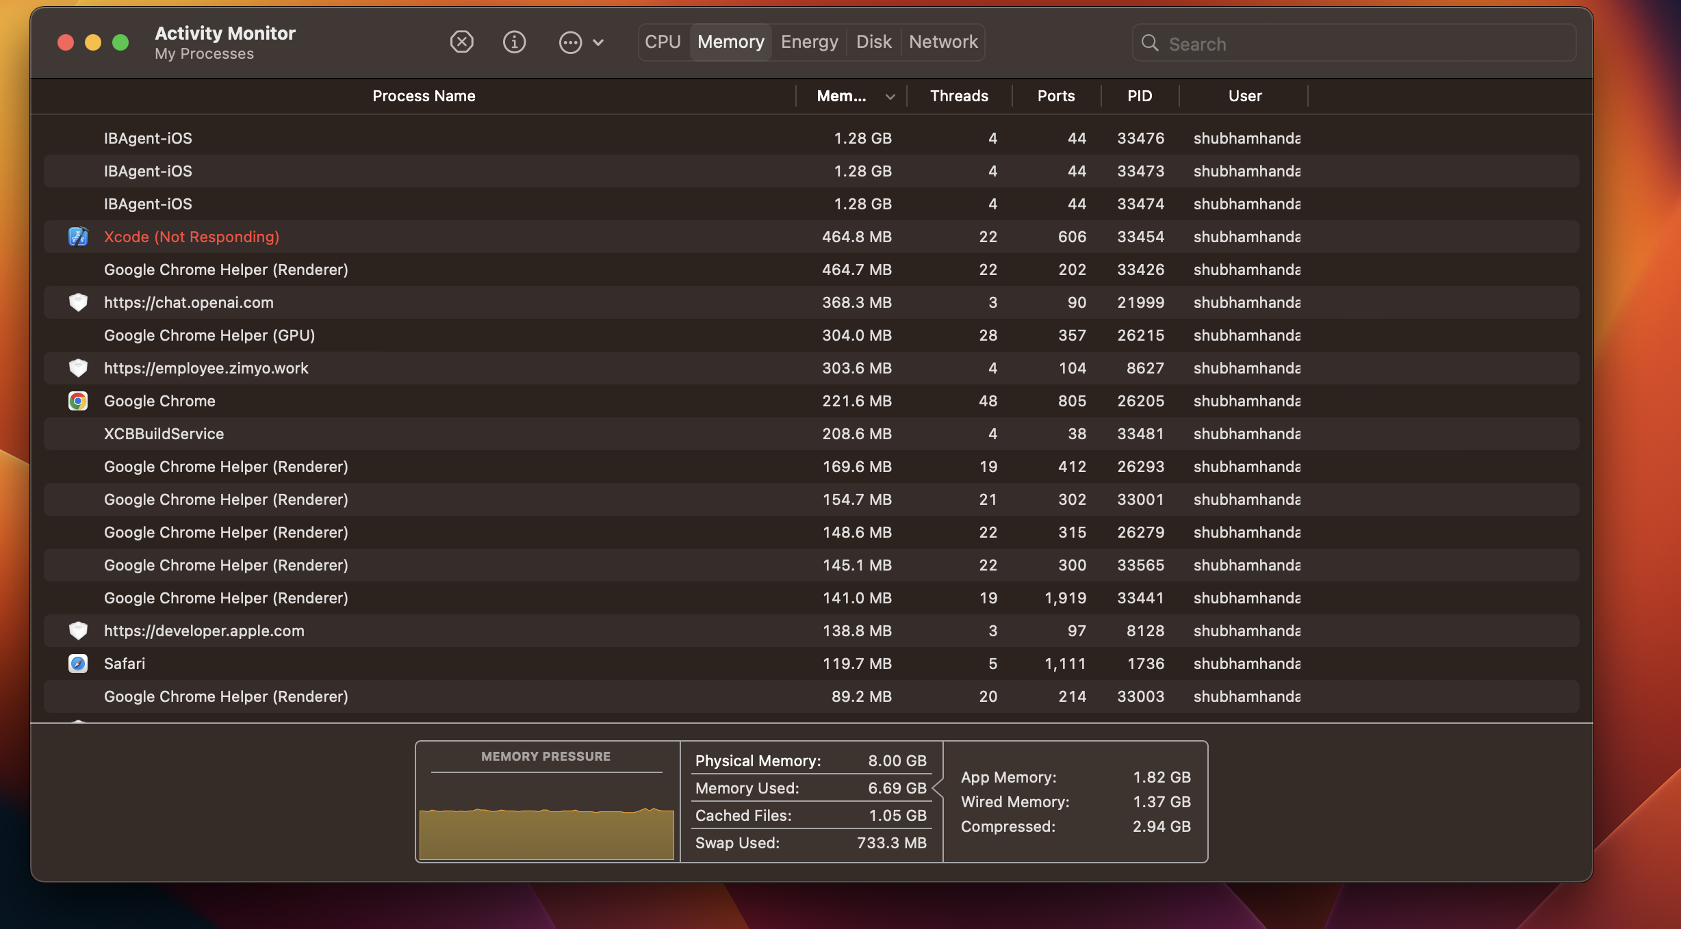Screen dimensions: 1681x929
Task: Switch to the Network tab
Action: pyautogui.click(x=943, y=42)
